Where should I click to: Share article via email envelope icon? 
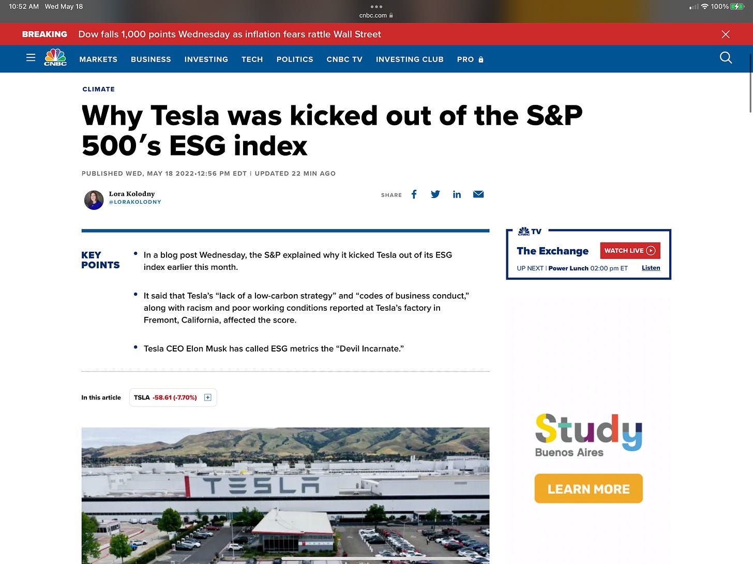point(478,194)
